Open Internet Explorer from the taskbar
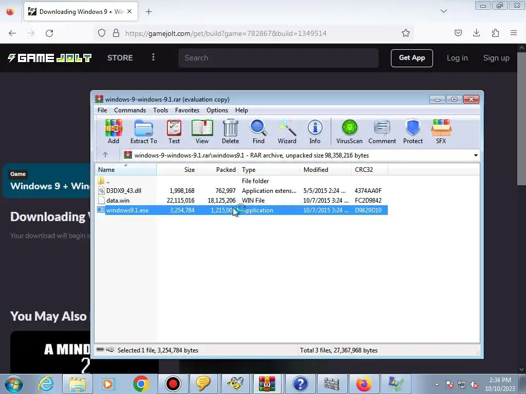This screenshot has width=526, height=394. 46,384
